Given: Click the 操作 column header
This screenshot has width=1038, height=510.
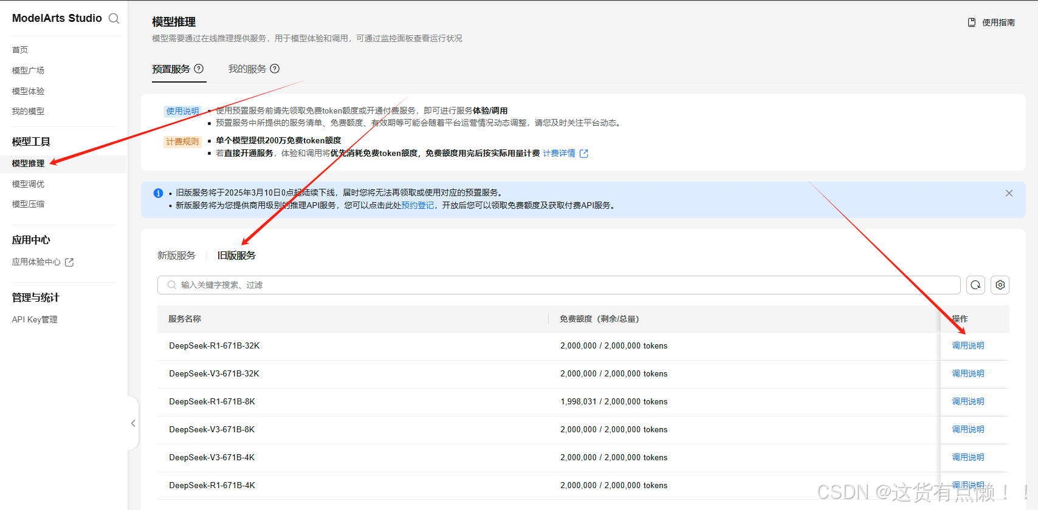Looking at the screenshot, I should tap(960, 319).
